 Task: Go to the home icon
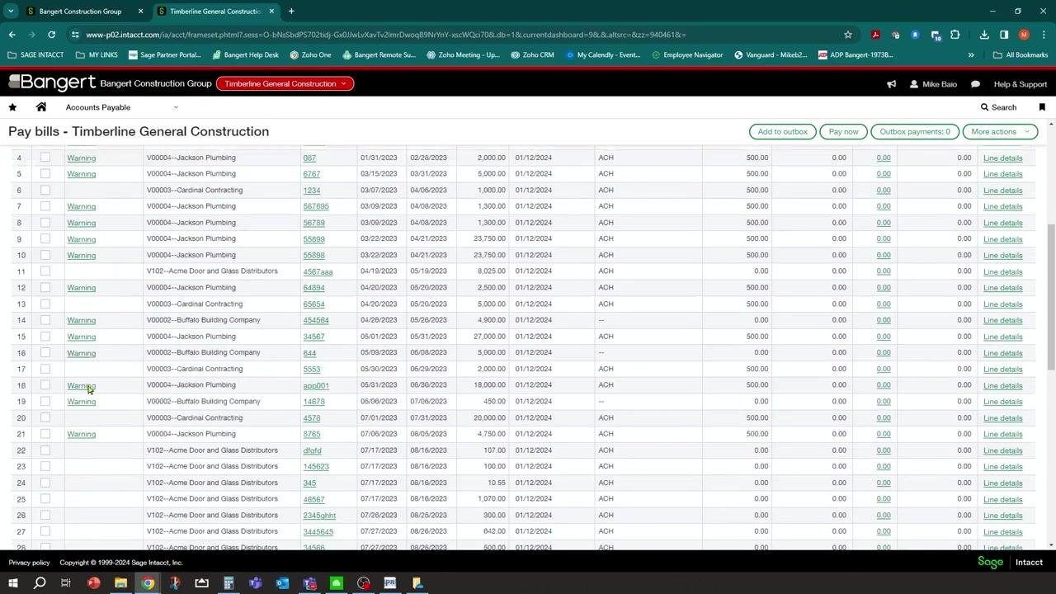(41, 107)
